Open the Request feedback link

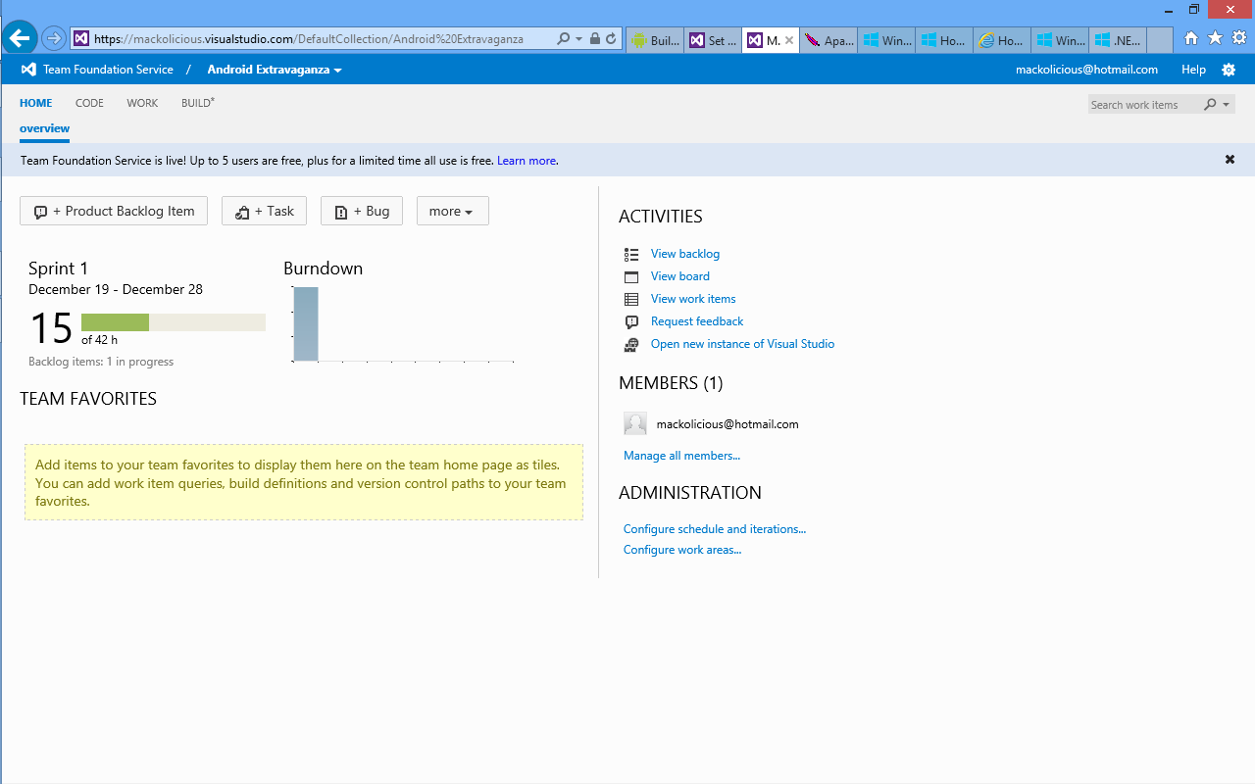coord(697,321)
